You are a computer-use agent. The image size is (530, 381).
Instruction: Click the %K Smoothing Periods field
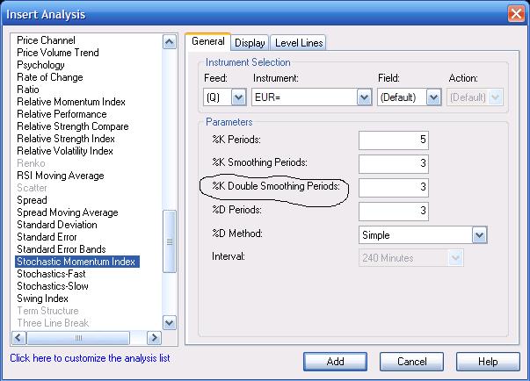pyautogui.click(x=394, y=163)
